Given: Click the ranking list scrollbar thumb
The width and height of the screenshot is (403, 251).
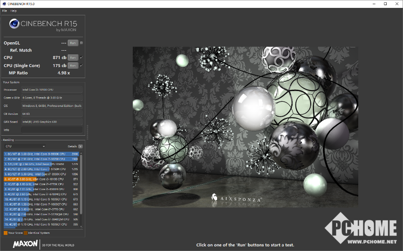Looking at the screenshot, I should coord(81,185).
